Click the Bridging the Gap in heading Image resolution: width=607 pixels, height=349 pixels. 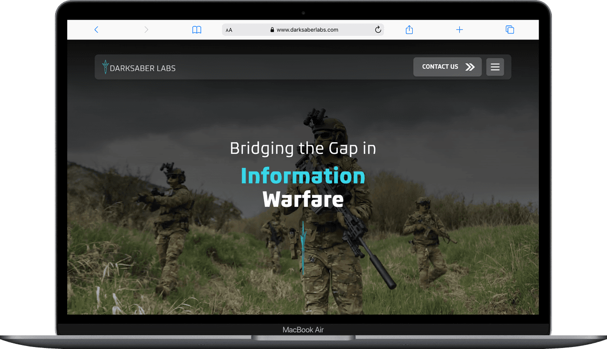coord(302,149)
